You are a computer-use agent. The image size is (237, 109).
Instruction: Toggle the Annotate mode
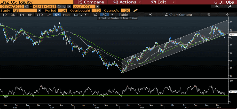pos(114,18)
